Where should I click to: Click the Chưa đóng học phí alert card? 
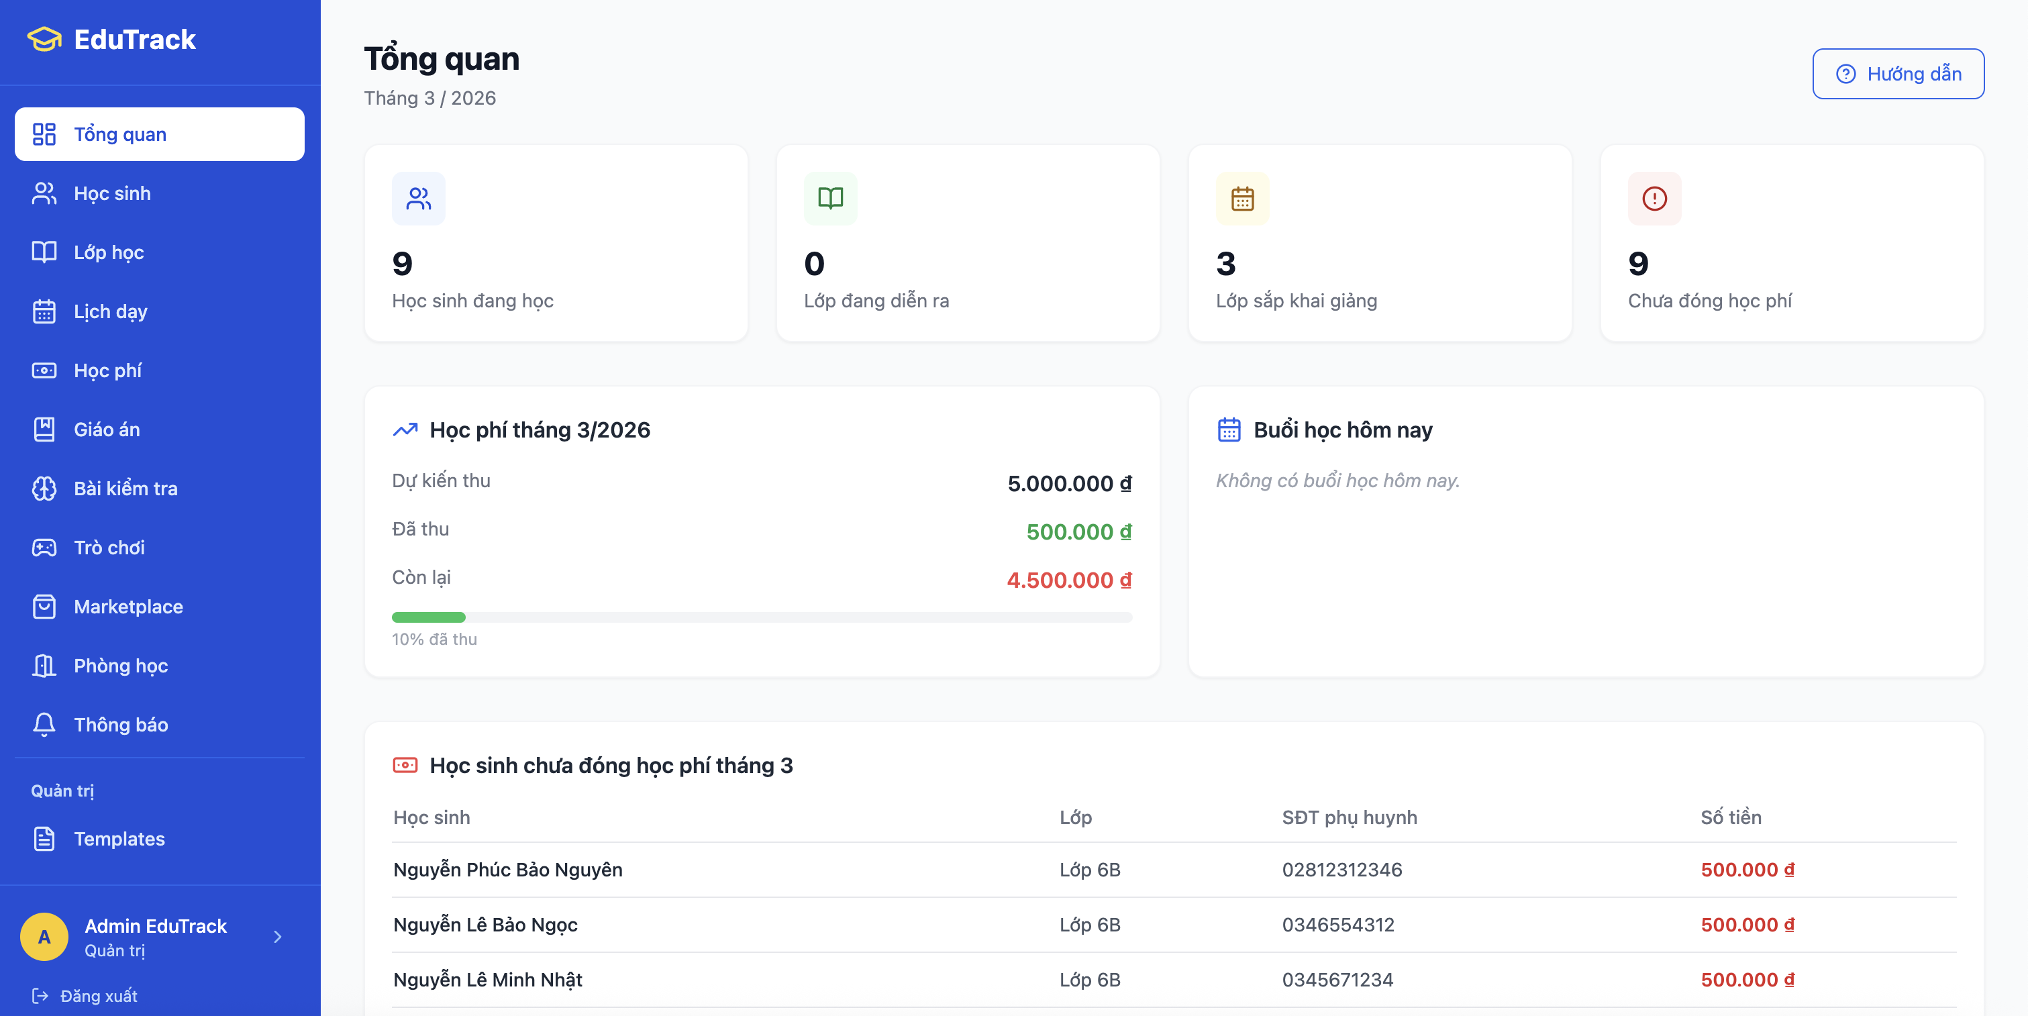click(1792, 243)
